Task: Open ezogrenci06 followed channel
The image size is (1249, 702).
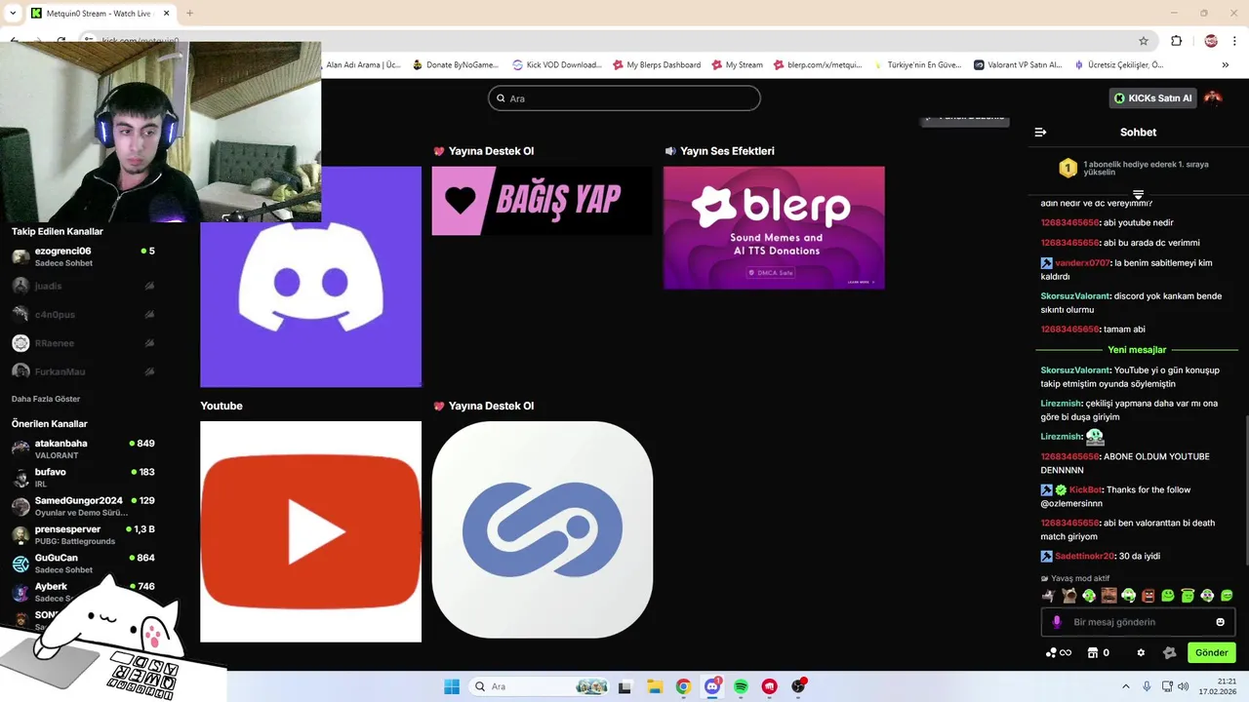Action: click(83, 256)
